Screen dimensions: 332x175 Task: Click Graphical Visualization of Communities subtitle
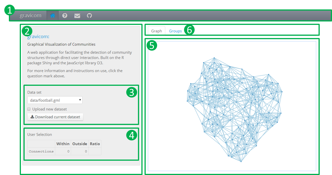pyautogui.click(x=61, y=44)
